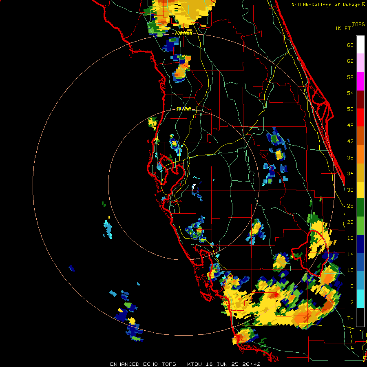Select the light green 22 kft legend swatch
The width and height of the screenshot is (367, 367).
click(360, 226)
